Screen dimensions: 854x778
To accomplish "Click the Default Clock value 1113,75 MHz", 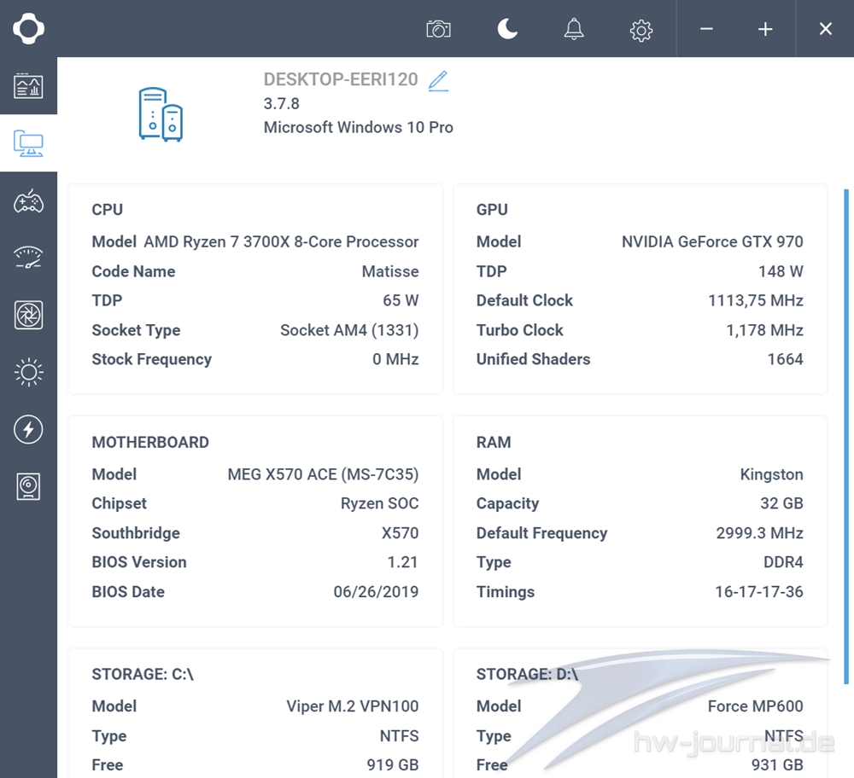I will (756, 300).
